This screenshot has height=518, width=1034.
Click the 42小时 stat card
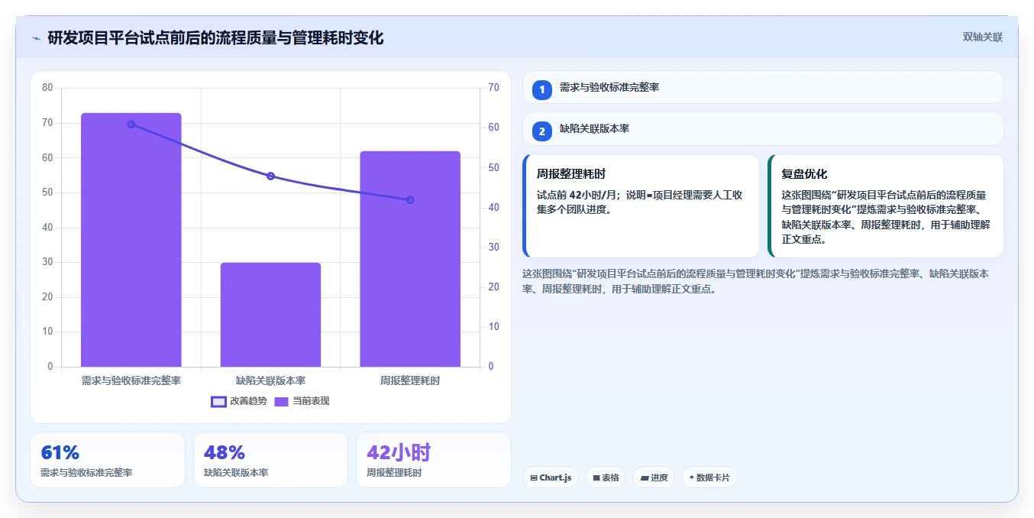434,460
